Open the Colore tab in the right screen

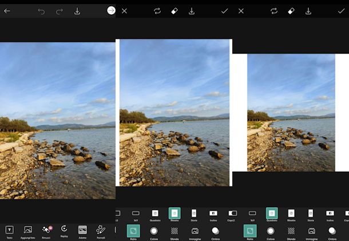(271, 233)
